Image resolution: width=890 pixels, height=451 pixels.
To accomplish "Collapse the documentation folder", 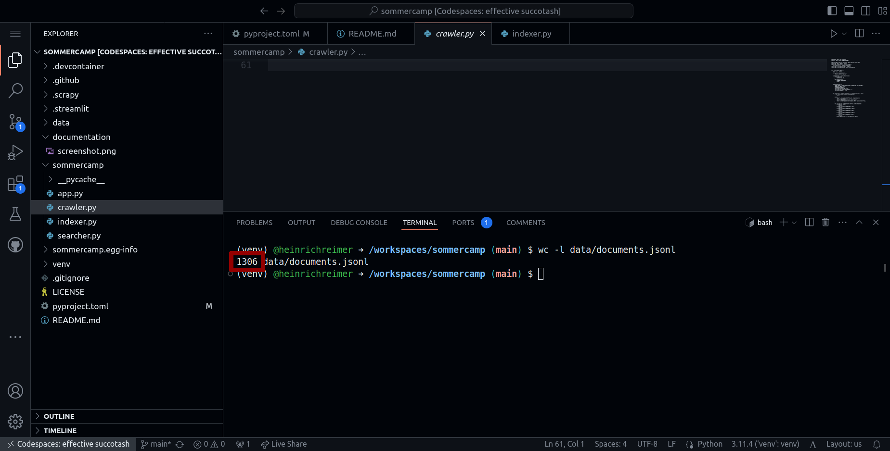I will click(x=127, y=137).
